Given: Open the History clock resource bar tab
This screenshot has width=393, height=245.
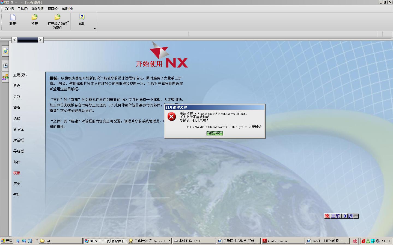Looking at the screenshot, I should point(5,65).
